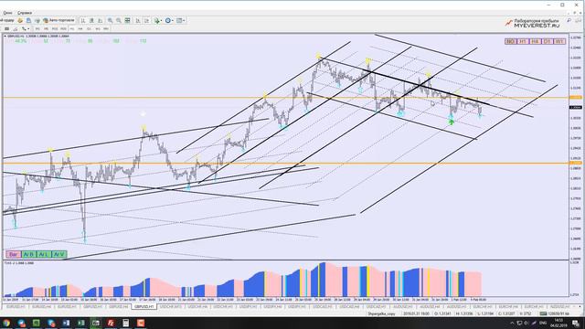
Task: Open Telegram from the taskbar
Action: pyautogui.click(x=21, y=323)
